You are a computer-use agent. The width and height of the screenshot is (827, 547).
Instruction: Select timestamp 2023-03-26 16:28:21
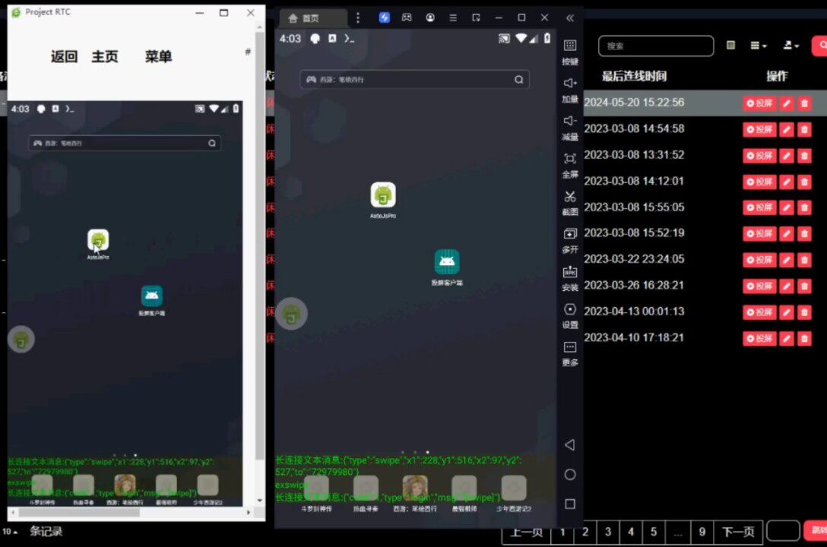tap(634, 285)
